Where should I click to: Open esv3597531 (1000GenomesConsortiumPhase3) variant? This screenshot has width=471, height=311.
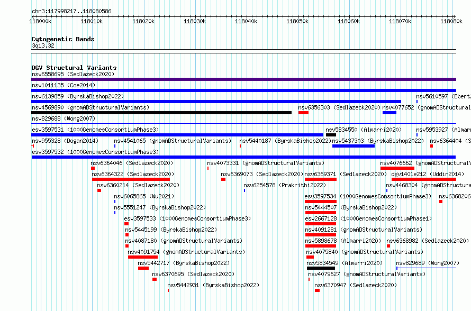pyautogui.click(x=95, y=130)
